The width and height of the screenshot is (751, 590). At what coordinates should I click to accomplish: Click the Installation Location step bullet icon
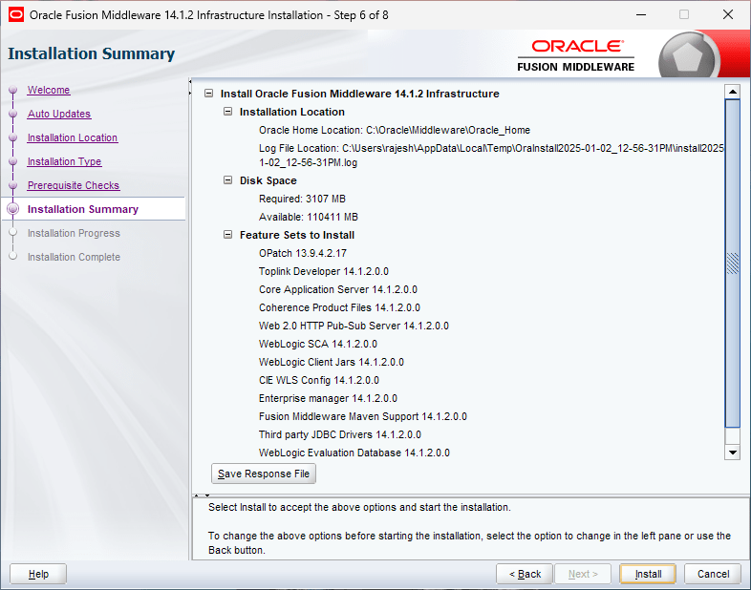click(x=13, y=137)
